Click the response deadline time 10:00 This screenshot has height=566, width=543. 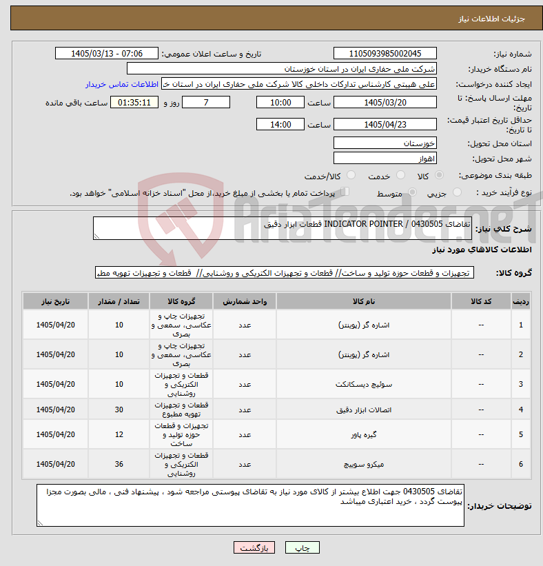pos(280,103)
